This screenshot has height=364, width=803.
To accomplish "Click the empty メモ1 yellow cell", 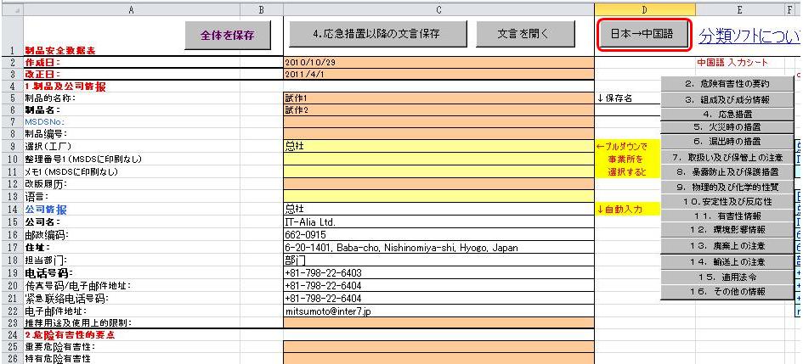I will tap(438, 171).
